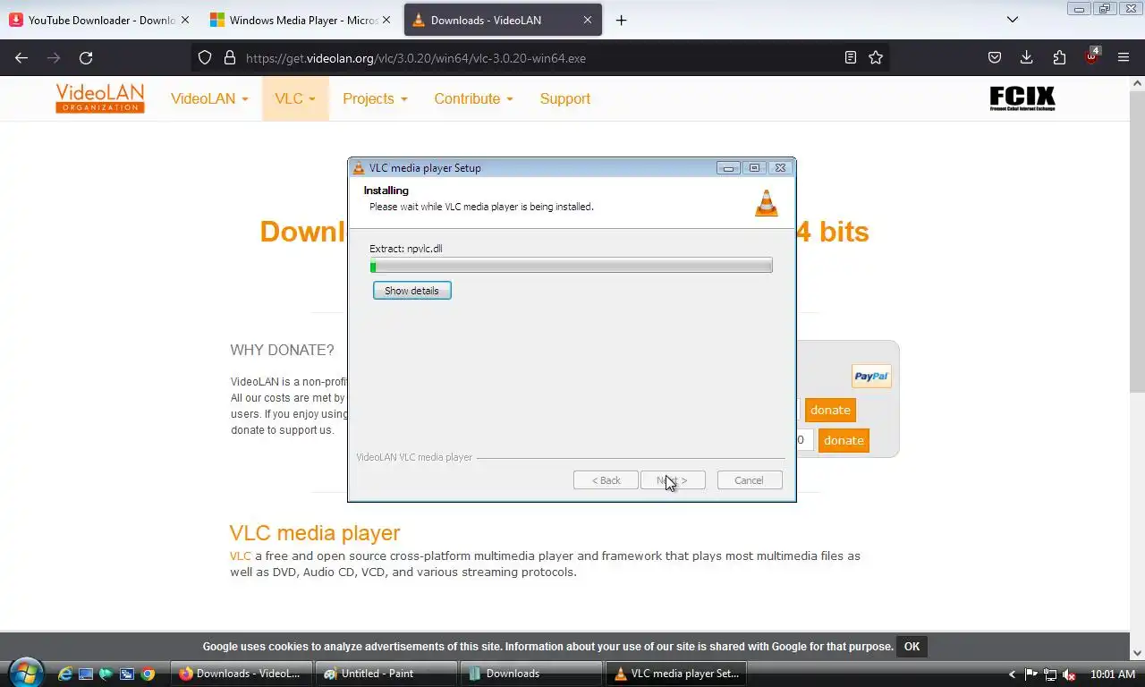Minimize the VLC Setup window
Screen dimensions: 1145x687
[728, 167]
